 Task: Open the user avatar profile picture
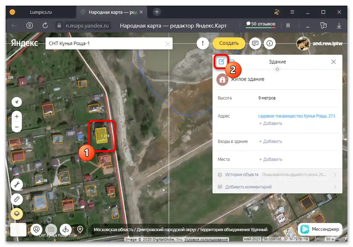pos(303,43)
